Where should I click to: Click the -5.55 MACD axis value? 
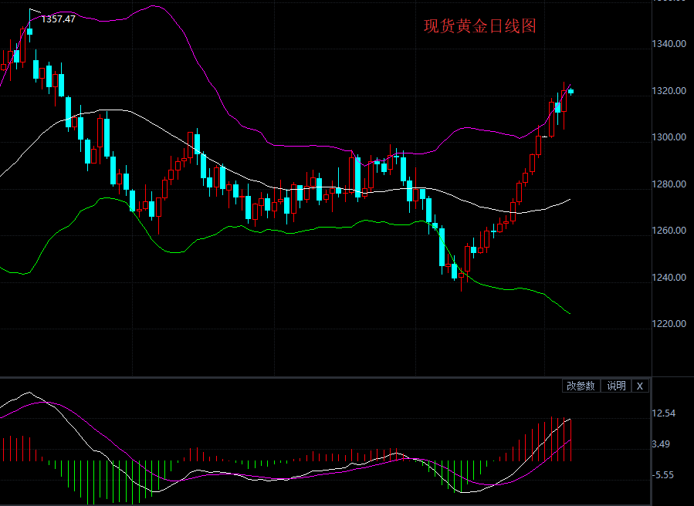[663, 475]
